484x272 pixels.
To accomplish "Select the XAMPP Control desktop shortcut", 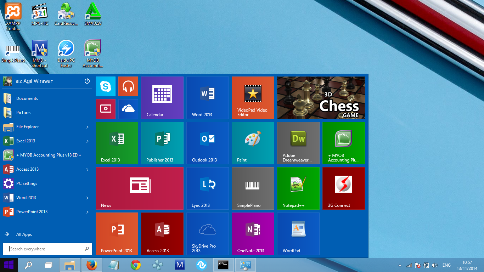I will (13, 17).
